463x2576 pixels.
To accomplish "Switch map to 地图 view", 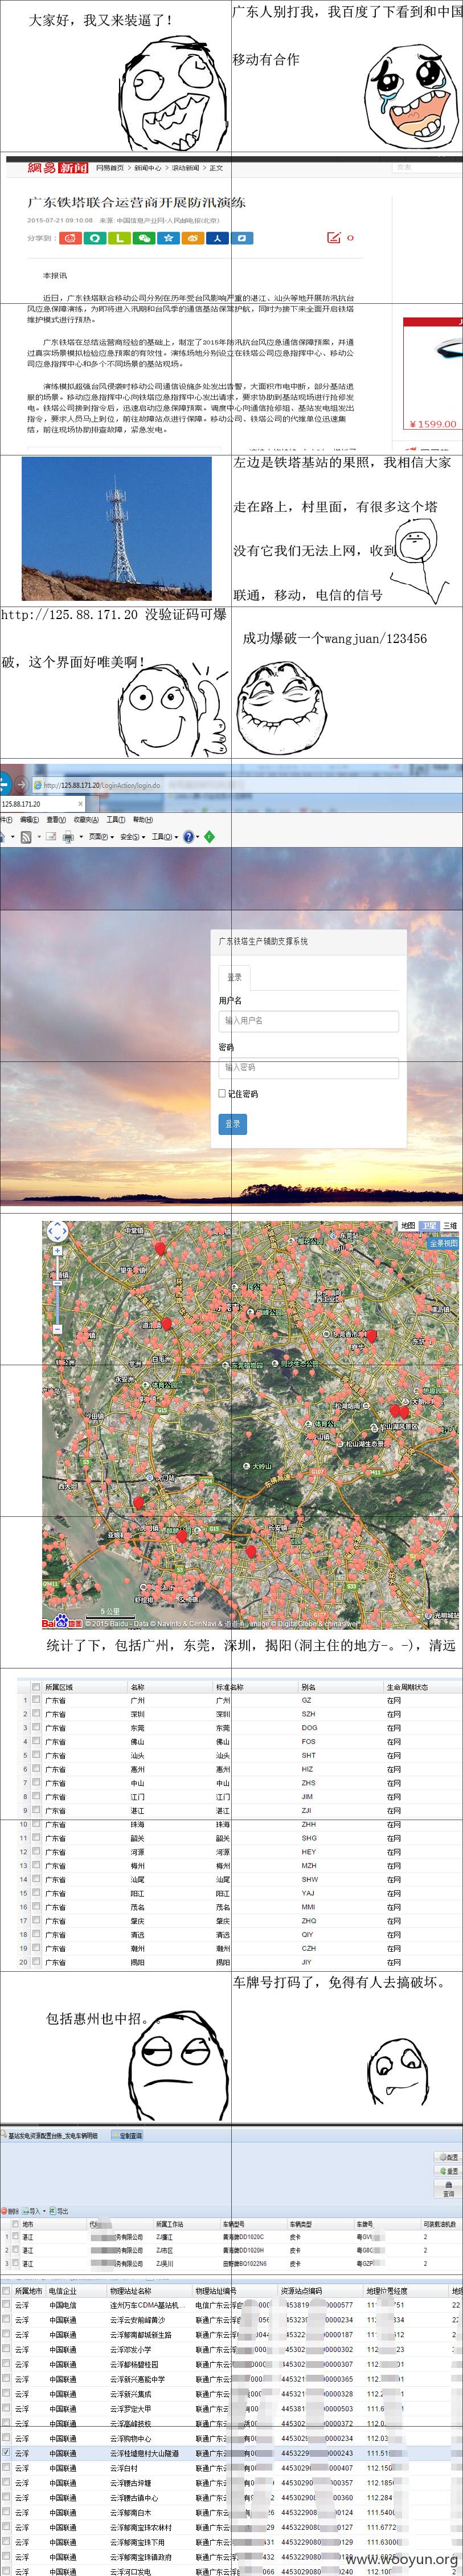I will click(x=408, y=1225).
